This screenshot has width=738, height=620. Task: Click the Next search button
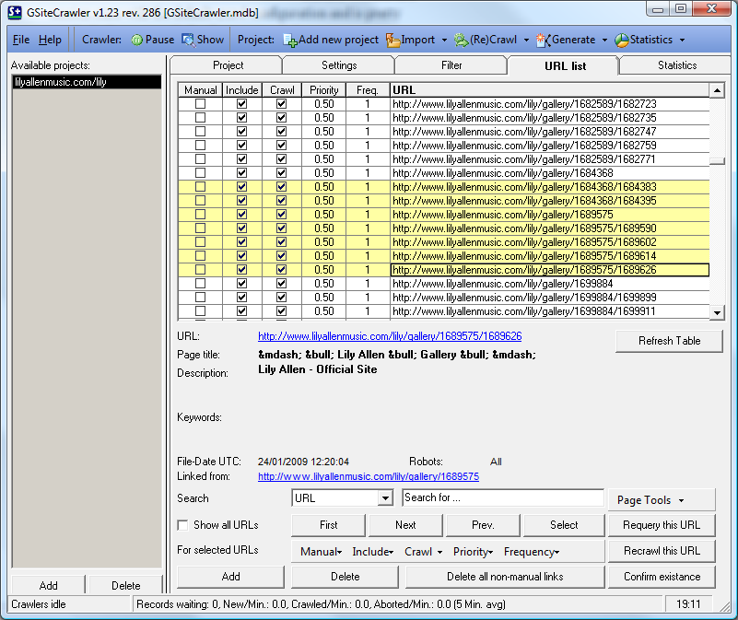(405, 525)
